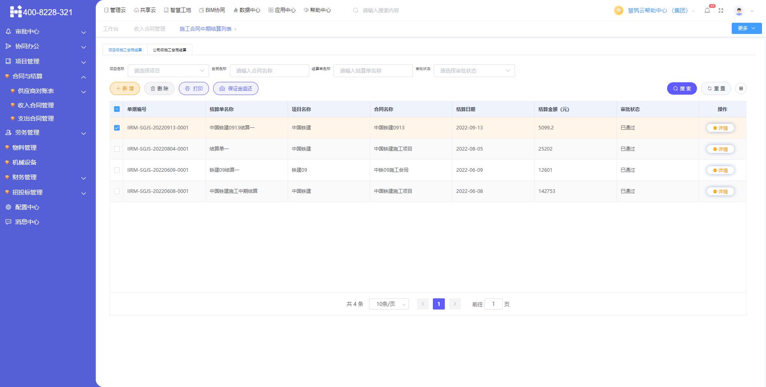Open 详情 for 中国铁建0913结算一

coord(721,128)
